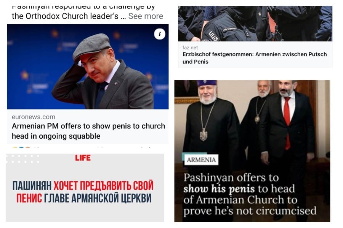Open the euronews.com source link

[34, 117]
